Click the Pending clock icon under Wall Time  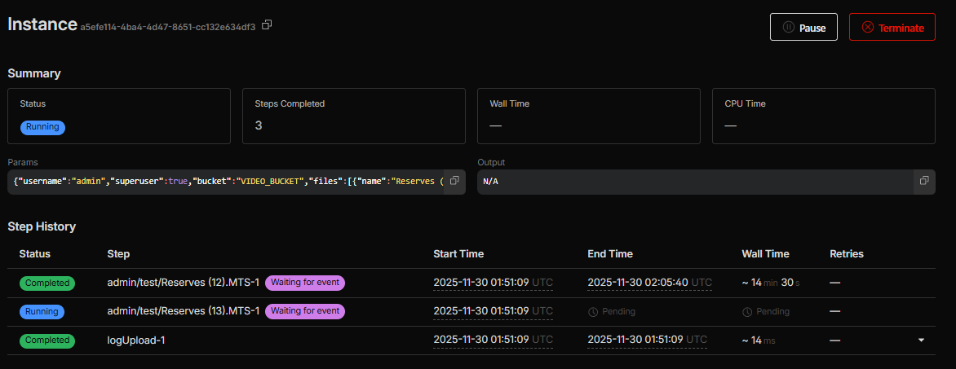pos(747,311)
